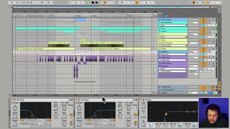Click the Re-enable Automation button
The height and width of the screenshot is (129, 230).
(108, 3)
